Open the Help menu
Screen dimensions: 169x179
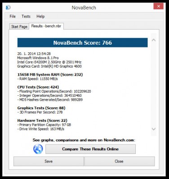(x=40, y=17)
